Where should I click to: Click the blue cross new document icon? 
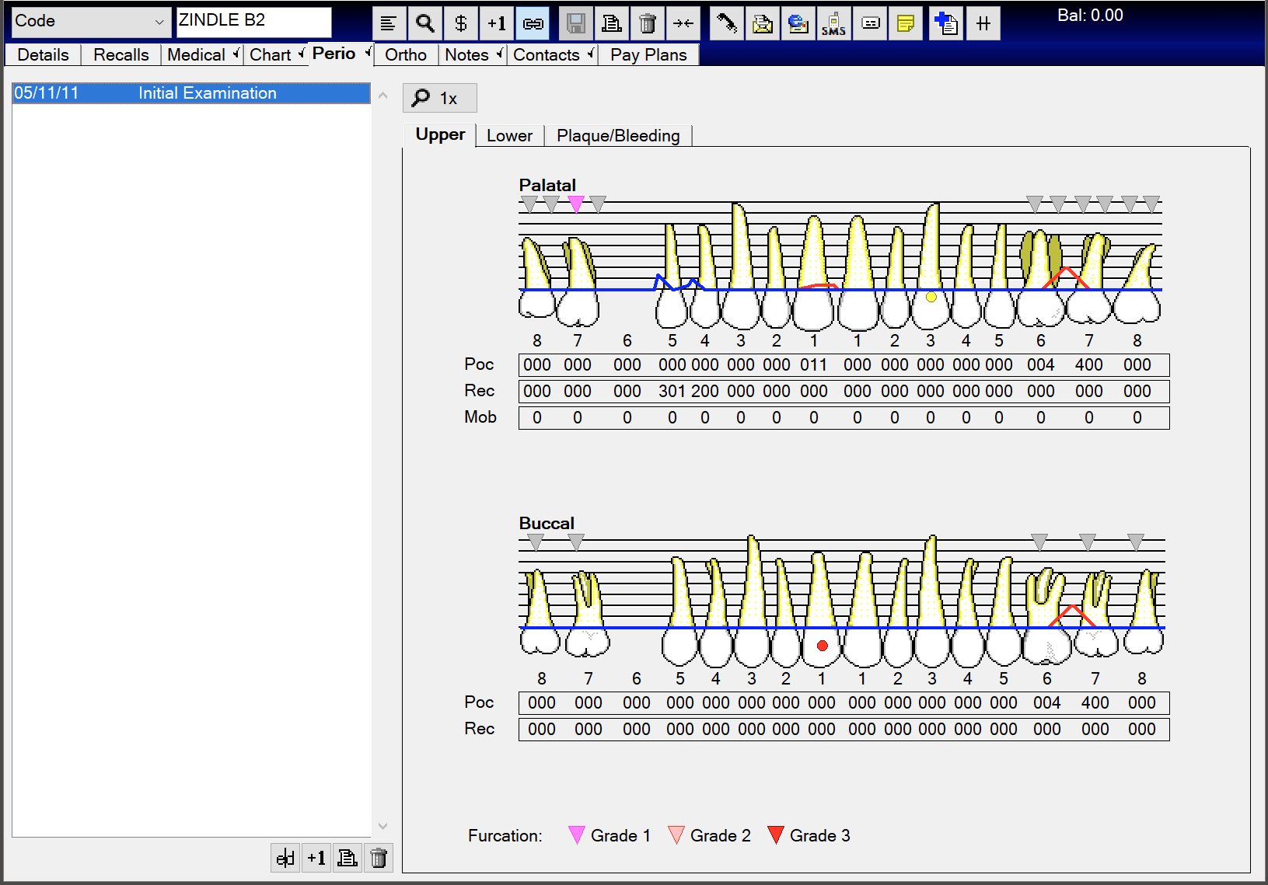(945, 23)
